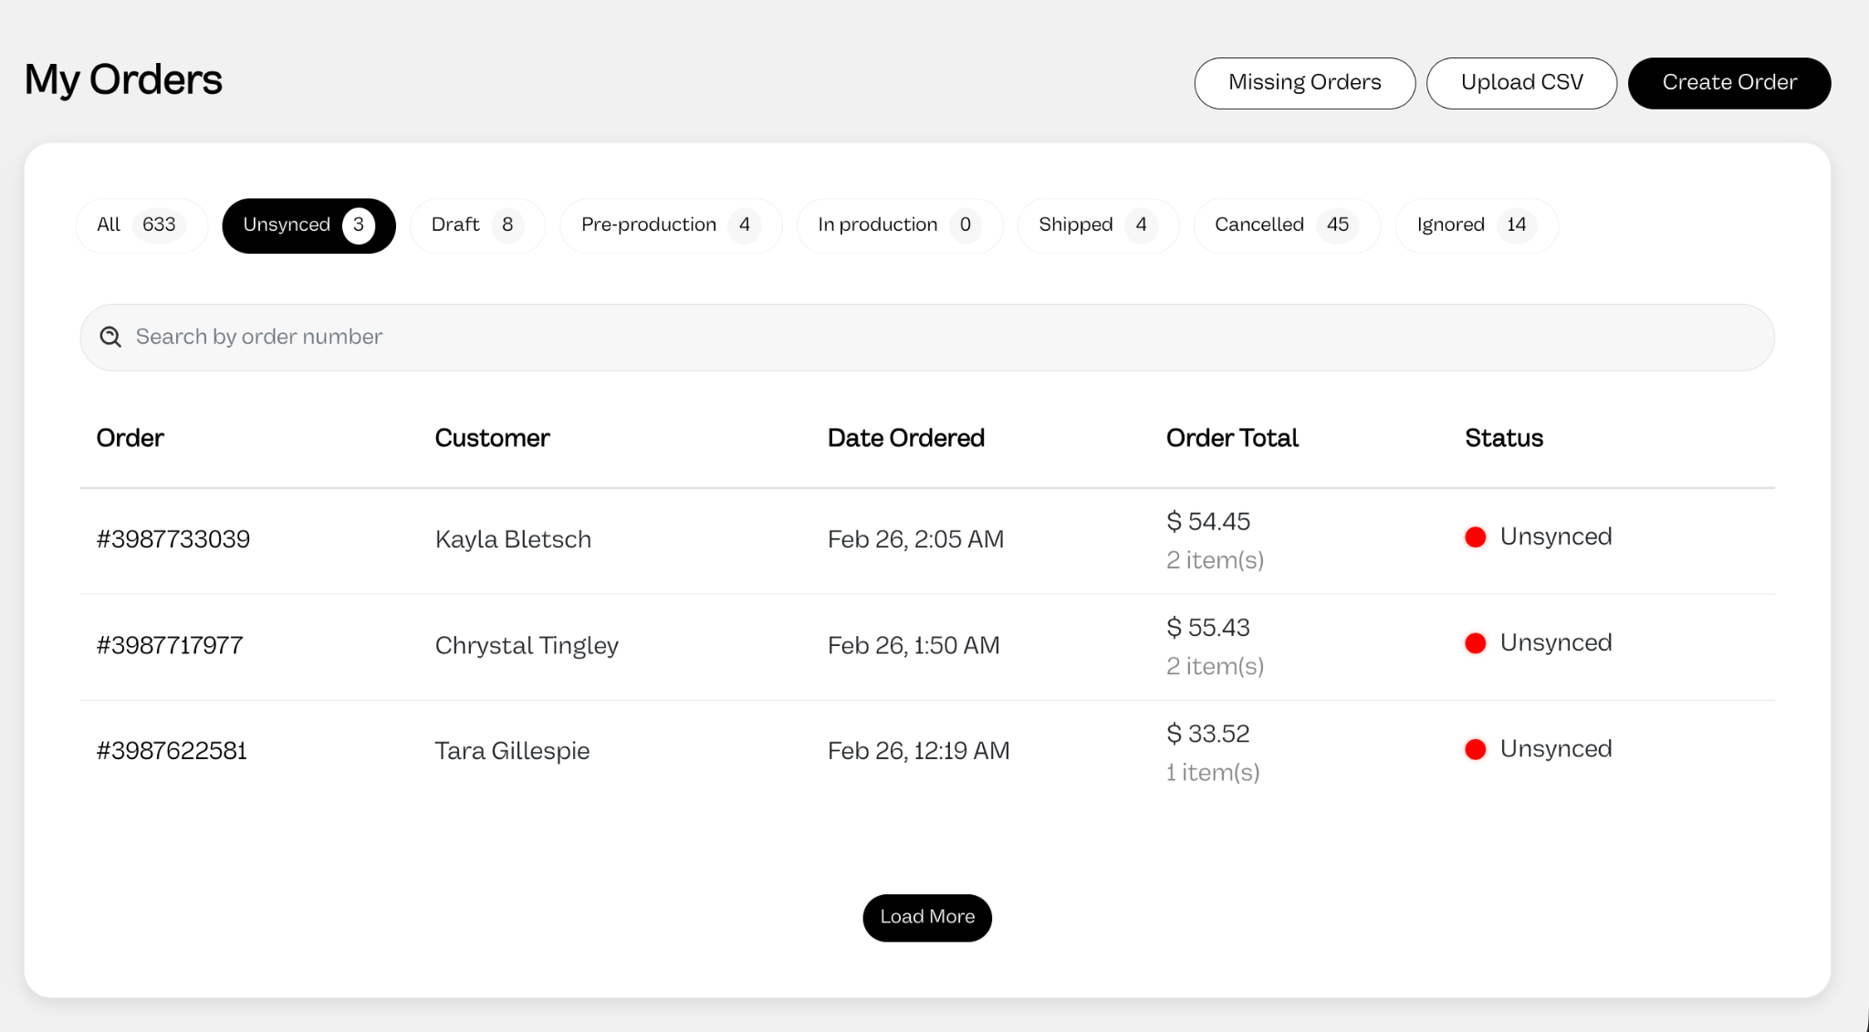Viewport: 1869px width, 1032px height.
Task: Click the Date Ordered column header
Action: pyautogui.click(x=905, y=439)
